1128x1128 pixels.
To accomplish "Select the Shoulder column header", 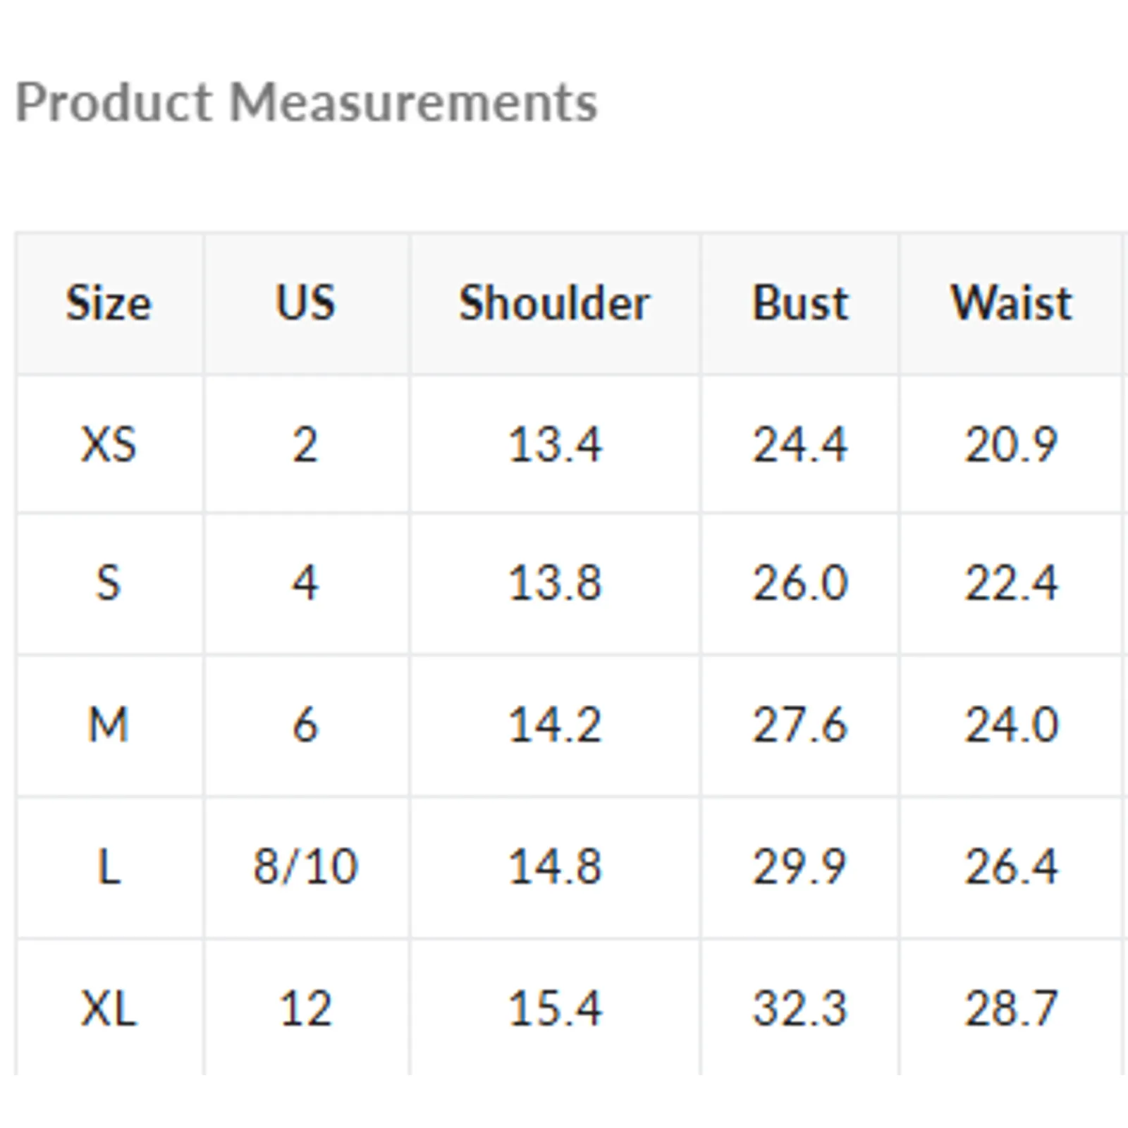I will click(x=554, y=303).
